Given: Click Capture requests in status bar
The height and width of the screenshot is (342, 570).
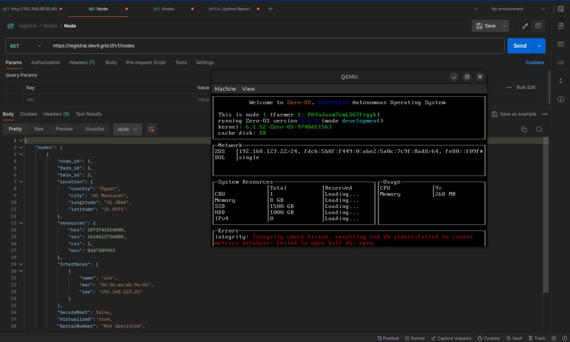Looking at the screenshot, I should point(451,338).
